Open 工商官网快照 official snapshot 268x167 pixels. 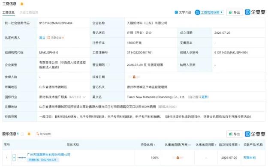coord(209,12)
